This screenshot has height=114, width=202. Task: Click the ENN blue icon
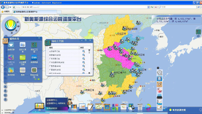pyautogui.click(x=34, y=58)
